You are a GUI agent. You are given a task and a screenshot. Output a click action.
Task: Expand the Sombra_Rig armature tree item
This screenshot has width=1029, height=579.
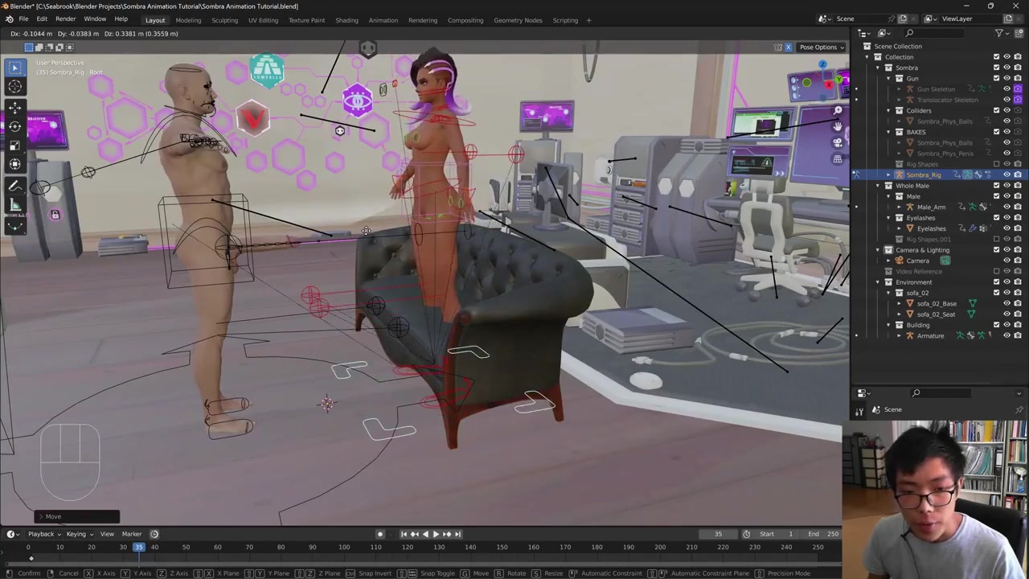point(888,175)
